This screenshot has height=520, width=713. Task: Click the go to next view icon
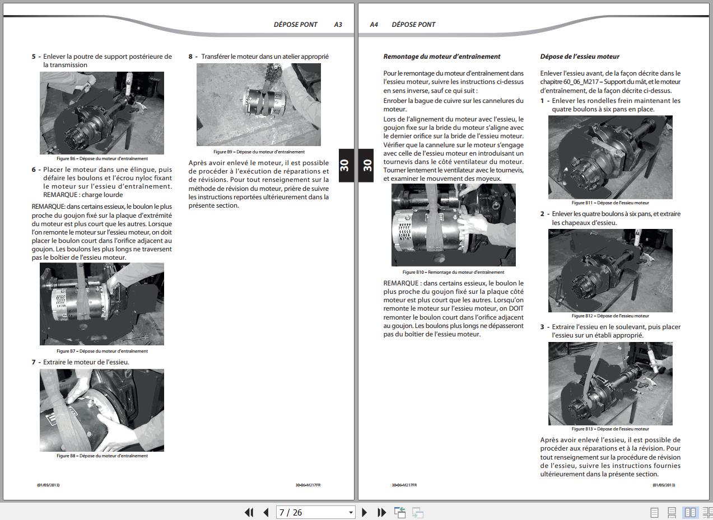pos(418,512)
